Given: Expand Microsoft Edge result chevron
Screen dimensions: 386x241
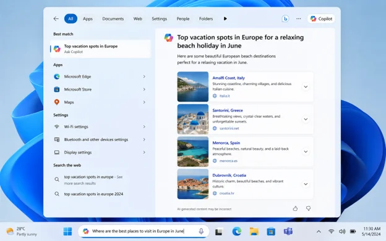Looking at the screenshot, I should point(144,76).
